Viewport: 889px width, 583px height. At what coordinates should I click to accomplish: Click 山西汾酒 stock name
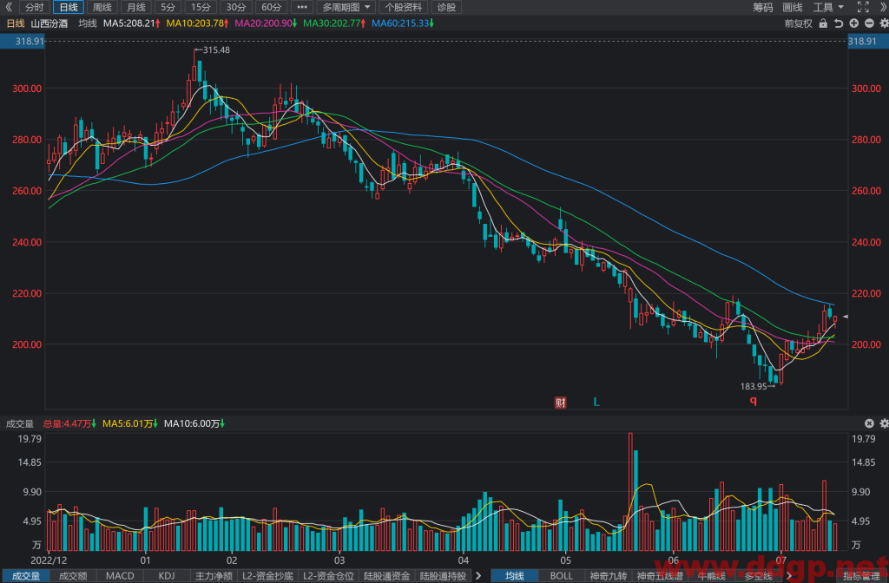pyautogui.click(x=49, y=23)
